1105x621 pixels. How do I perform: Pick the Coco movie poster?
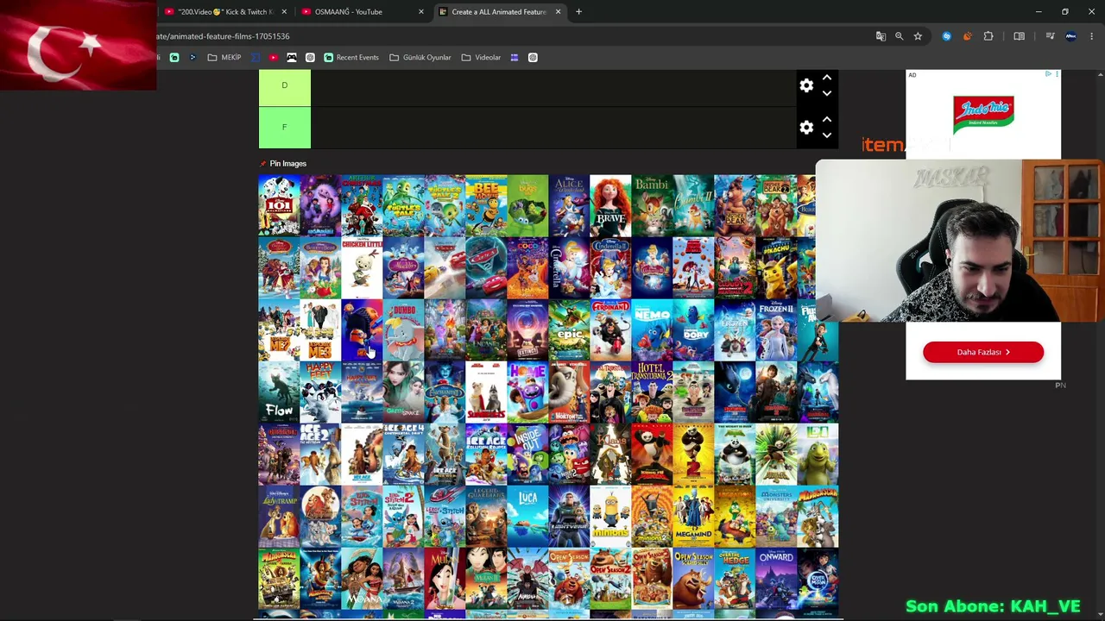pos(527,267)
